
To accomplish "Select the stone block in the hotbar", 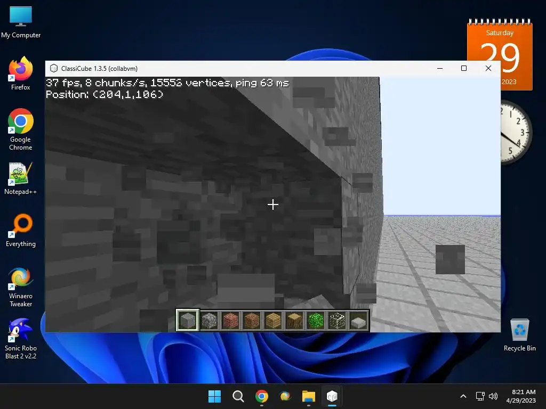I will 187,320.
